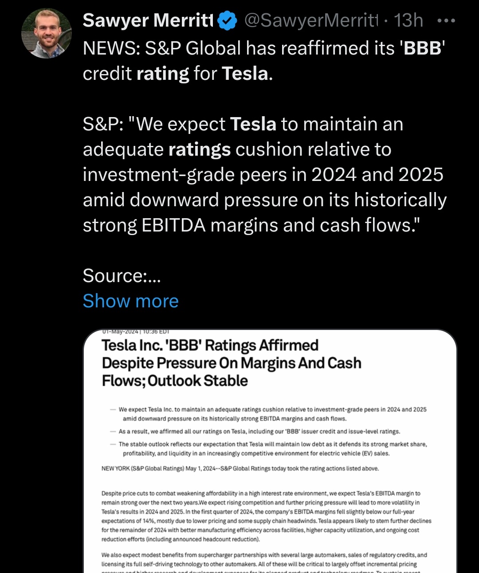479x573 pixels.
Task: Click the first bullet about ratings cushion
Action: point(272,414)
